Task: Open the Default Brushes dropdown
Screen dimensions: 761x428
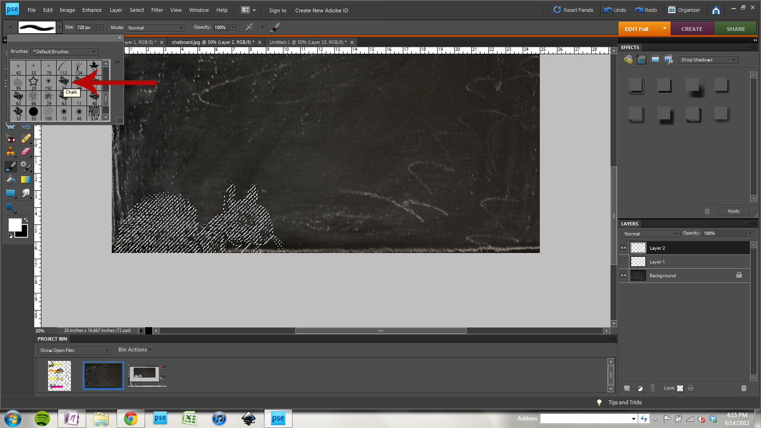Action: 64,51
